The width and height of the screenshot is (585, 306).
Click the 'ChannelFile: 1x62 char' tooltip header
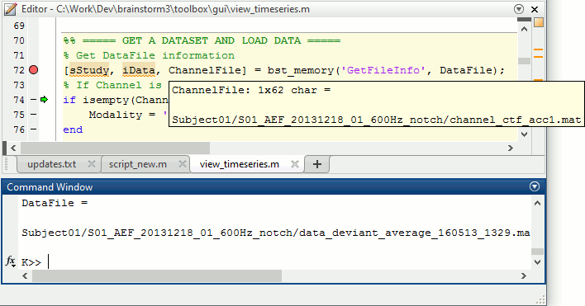[251, 90]
